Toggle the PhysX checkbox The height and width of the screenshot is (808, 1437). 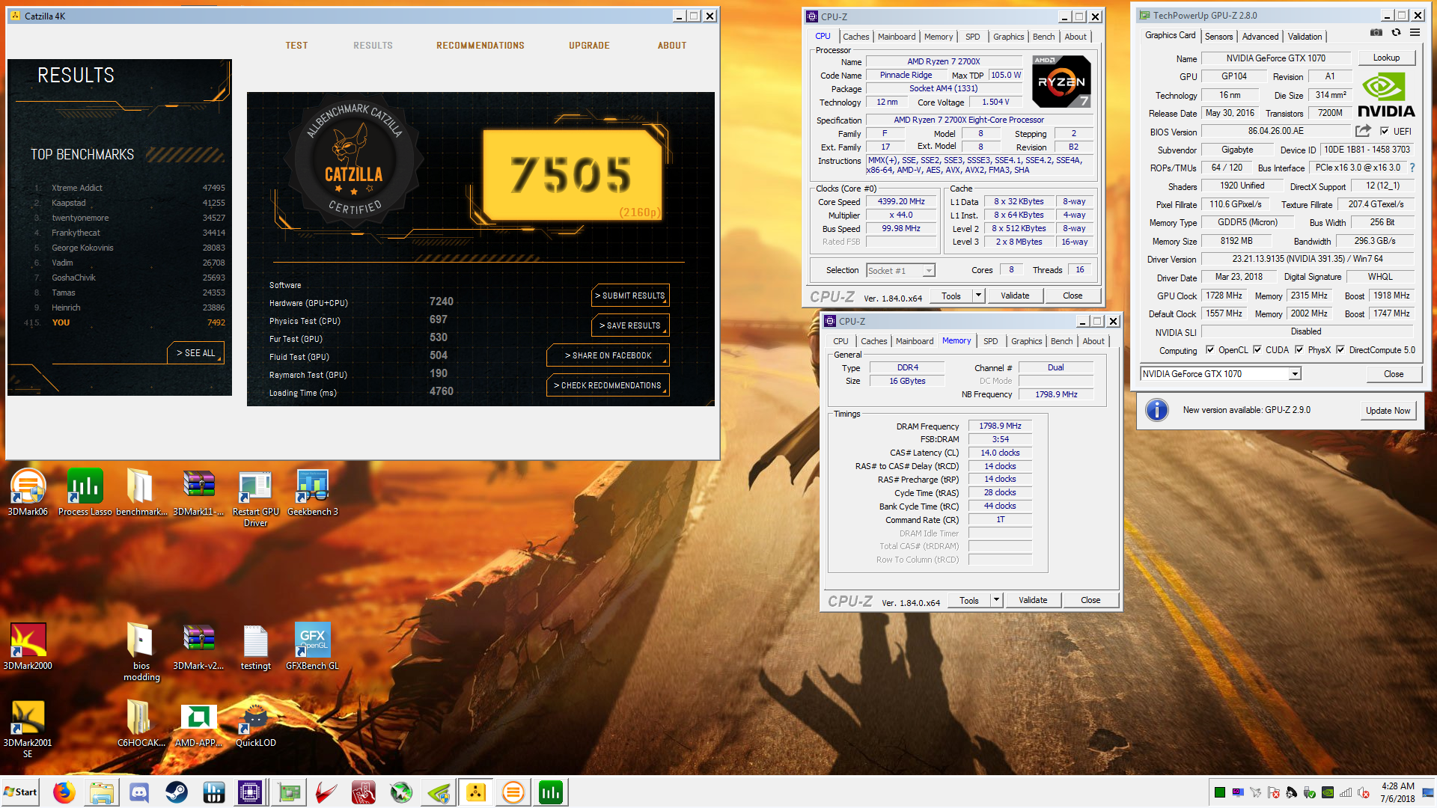tap(1299, 349)
